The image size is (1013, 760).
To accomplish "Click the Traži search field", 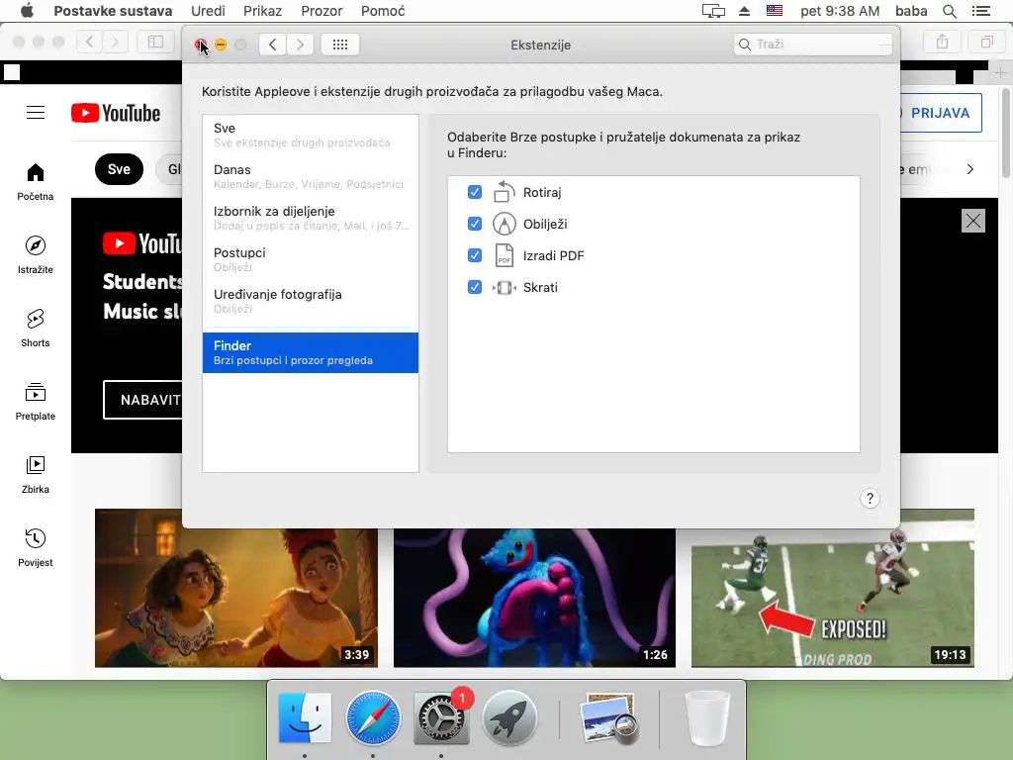I will click(813, 44).
